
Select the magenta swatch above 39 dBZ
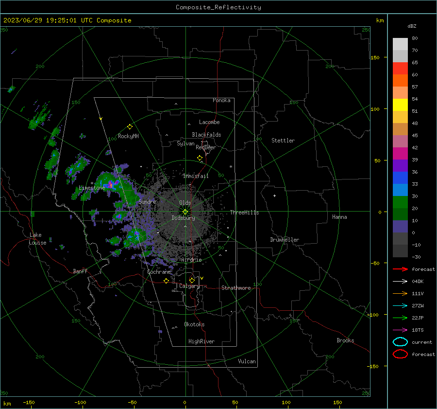(400, 153)
